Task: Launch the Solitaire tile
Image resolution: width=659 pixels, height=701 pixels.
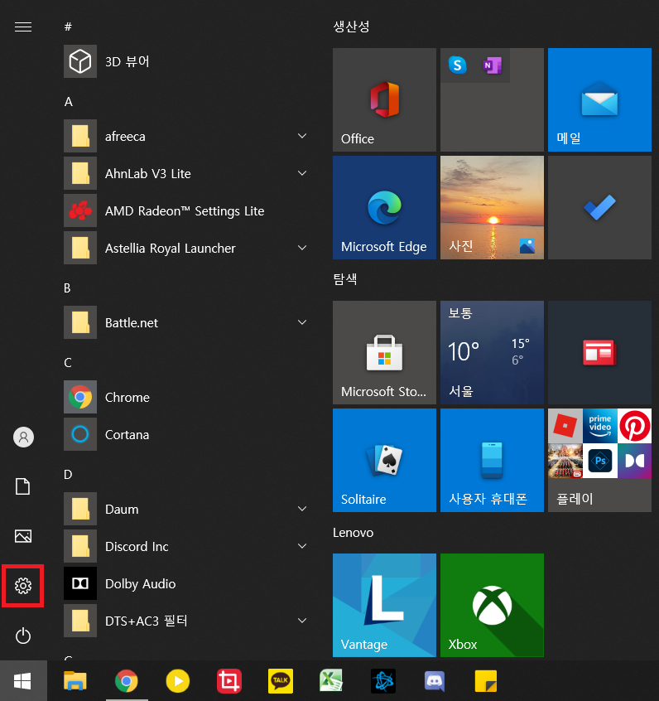Action: pos(384,461)
